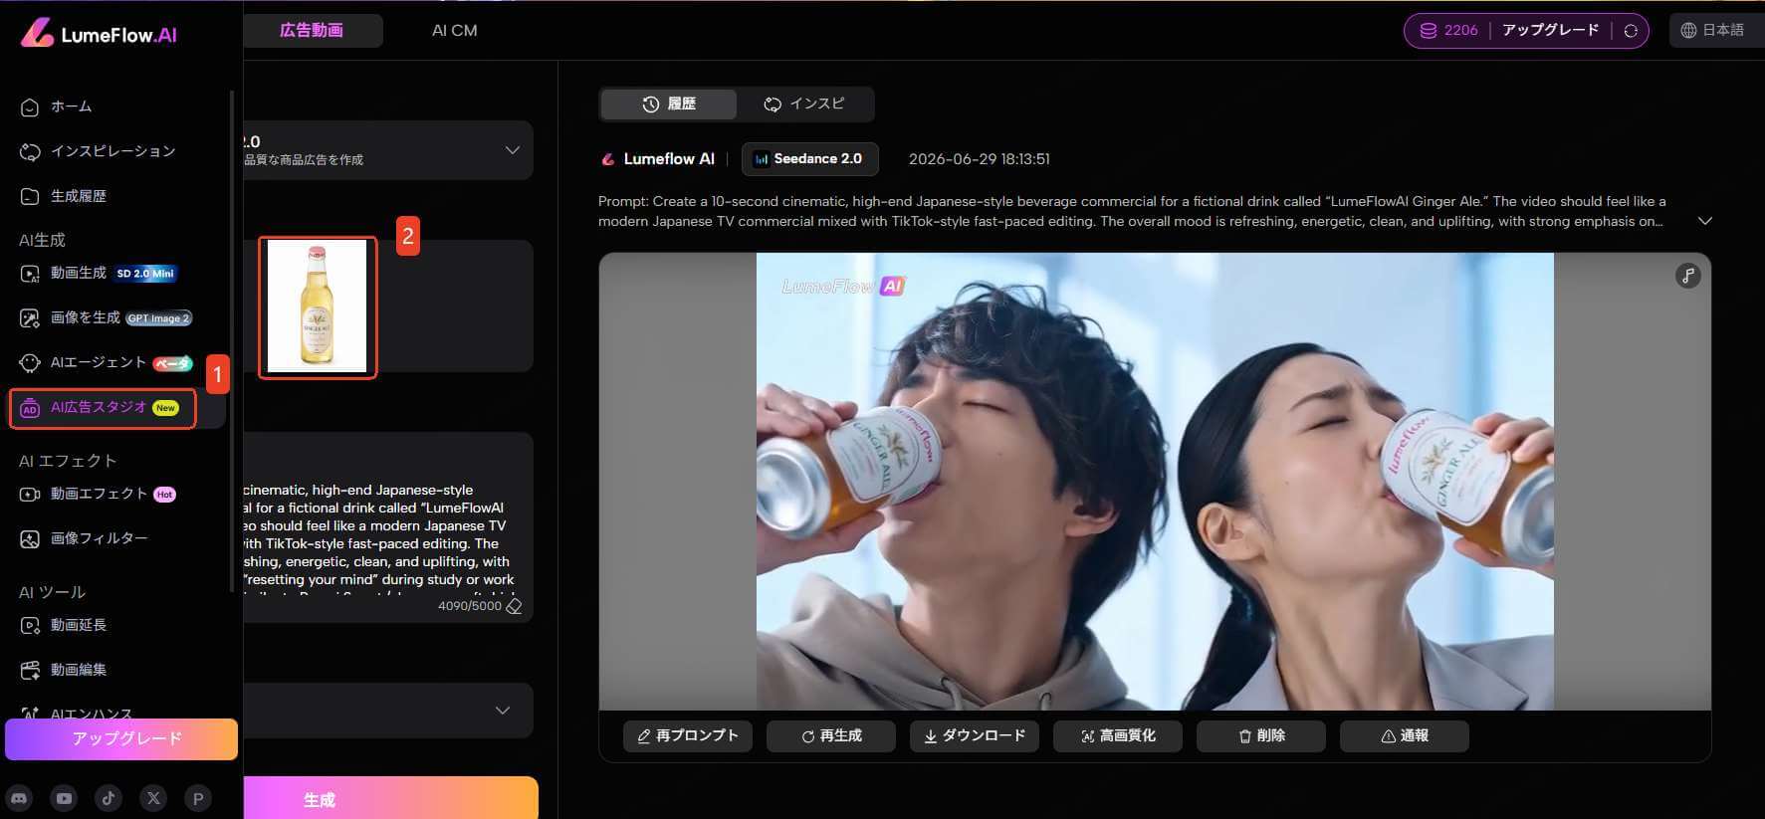Click the sidebar アップグレード gradient button
Viewport: 1765px width, 819px height.
point(121,738)
